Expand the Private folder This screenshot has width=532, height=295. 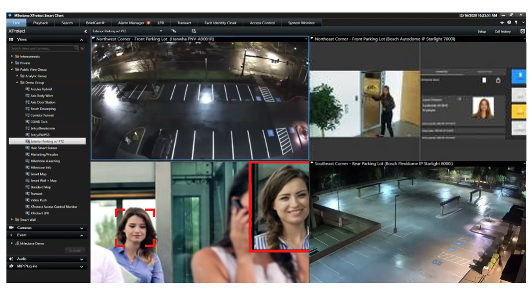(12, 63)
